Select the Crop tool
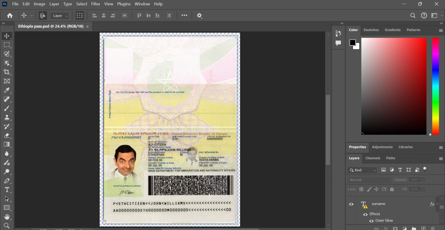Viewport: 445px width, 230px height. coord(7,72)
